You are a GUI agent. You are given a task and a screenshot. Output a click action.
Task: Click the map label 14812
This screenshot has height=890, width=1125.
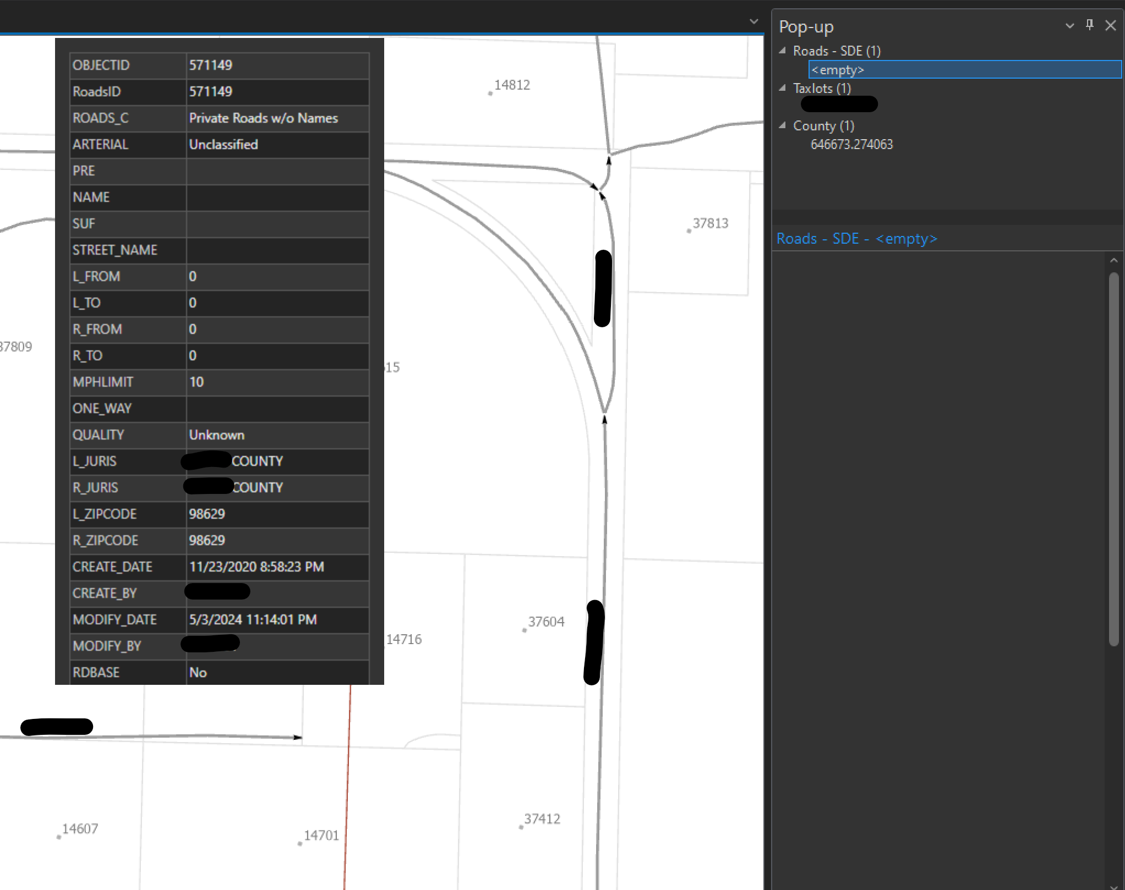(512, 85)
